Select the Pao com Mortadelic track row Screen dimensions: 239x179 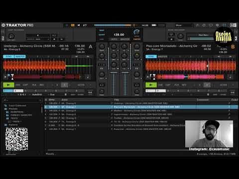(141, 107)
